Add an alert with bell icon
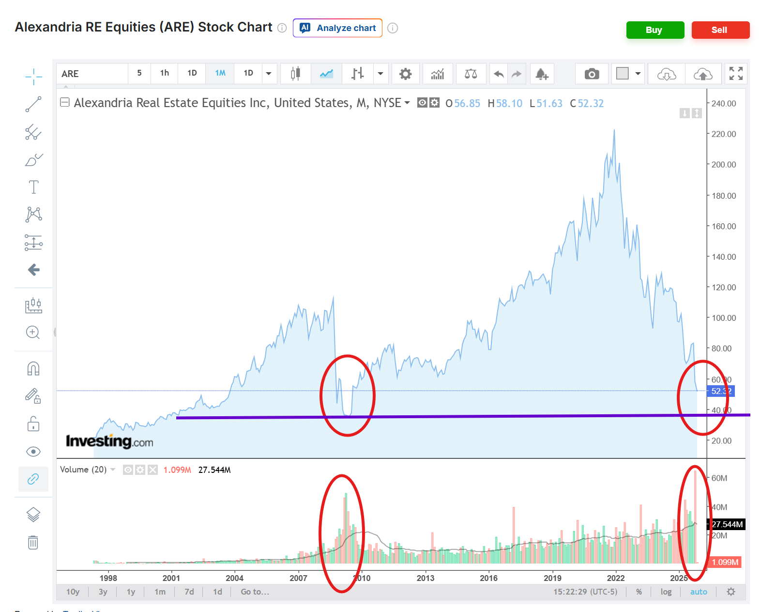Image resolution: width=761 pixels, height=612 pixels. pos(542,74)
